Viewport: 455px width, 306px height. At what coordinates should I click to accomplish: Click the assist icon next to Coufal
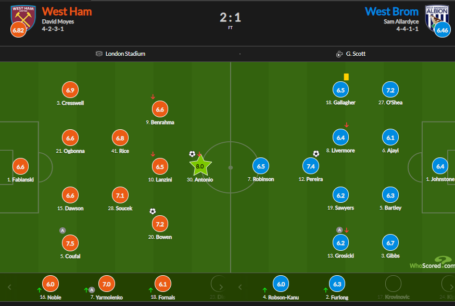(63, 230)
